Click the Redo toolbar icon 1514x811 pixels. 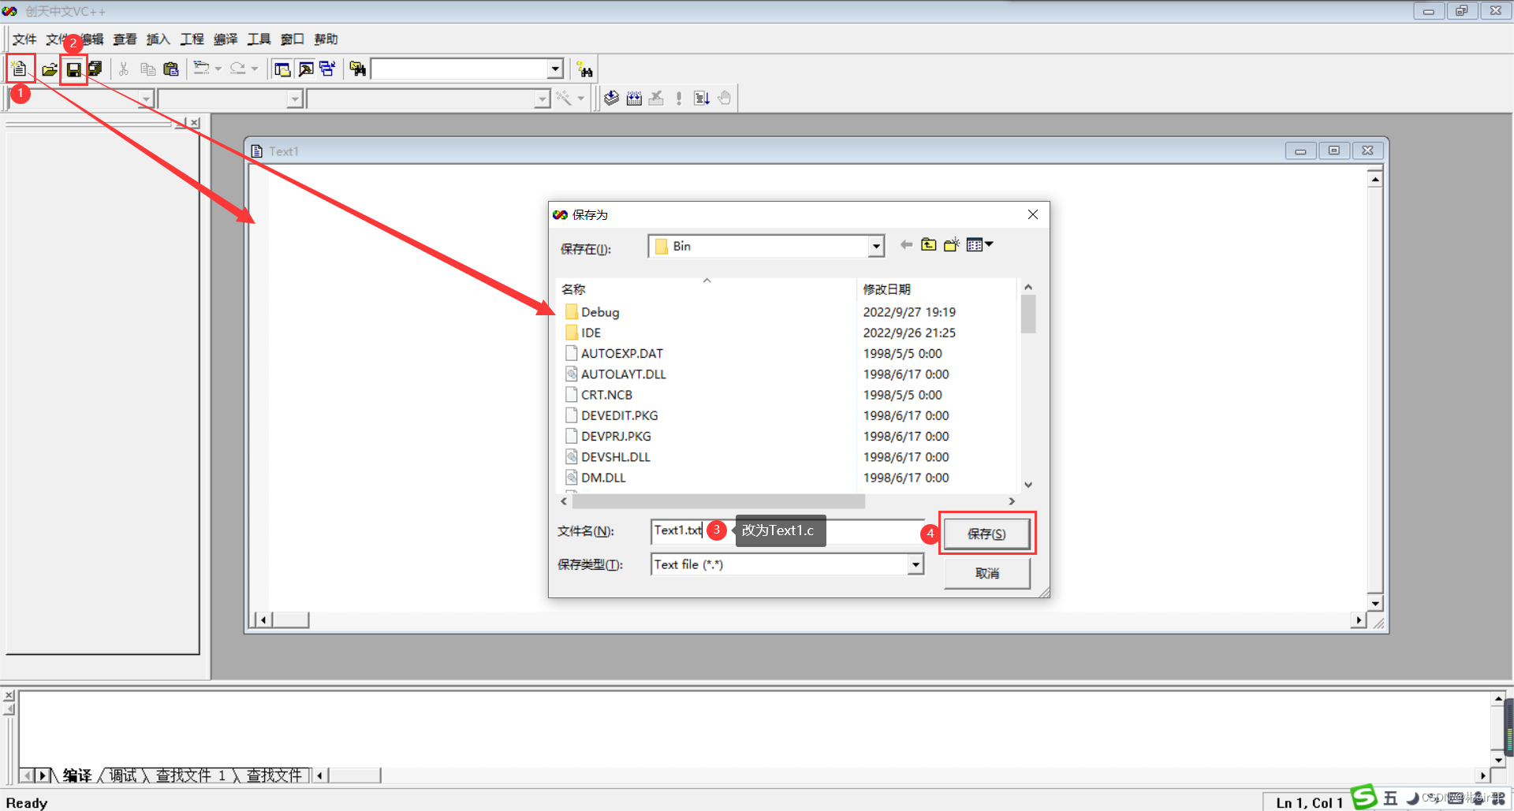pos(238,69)
